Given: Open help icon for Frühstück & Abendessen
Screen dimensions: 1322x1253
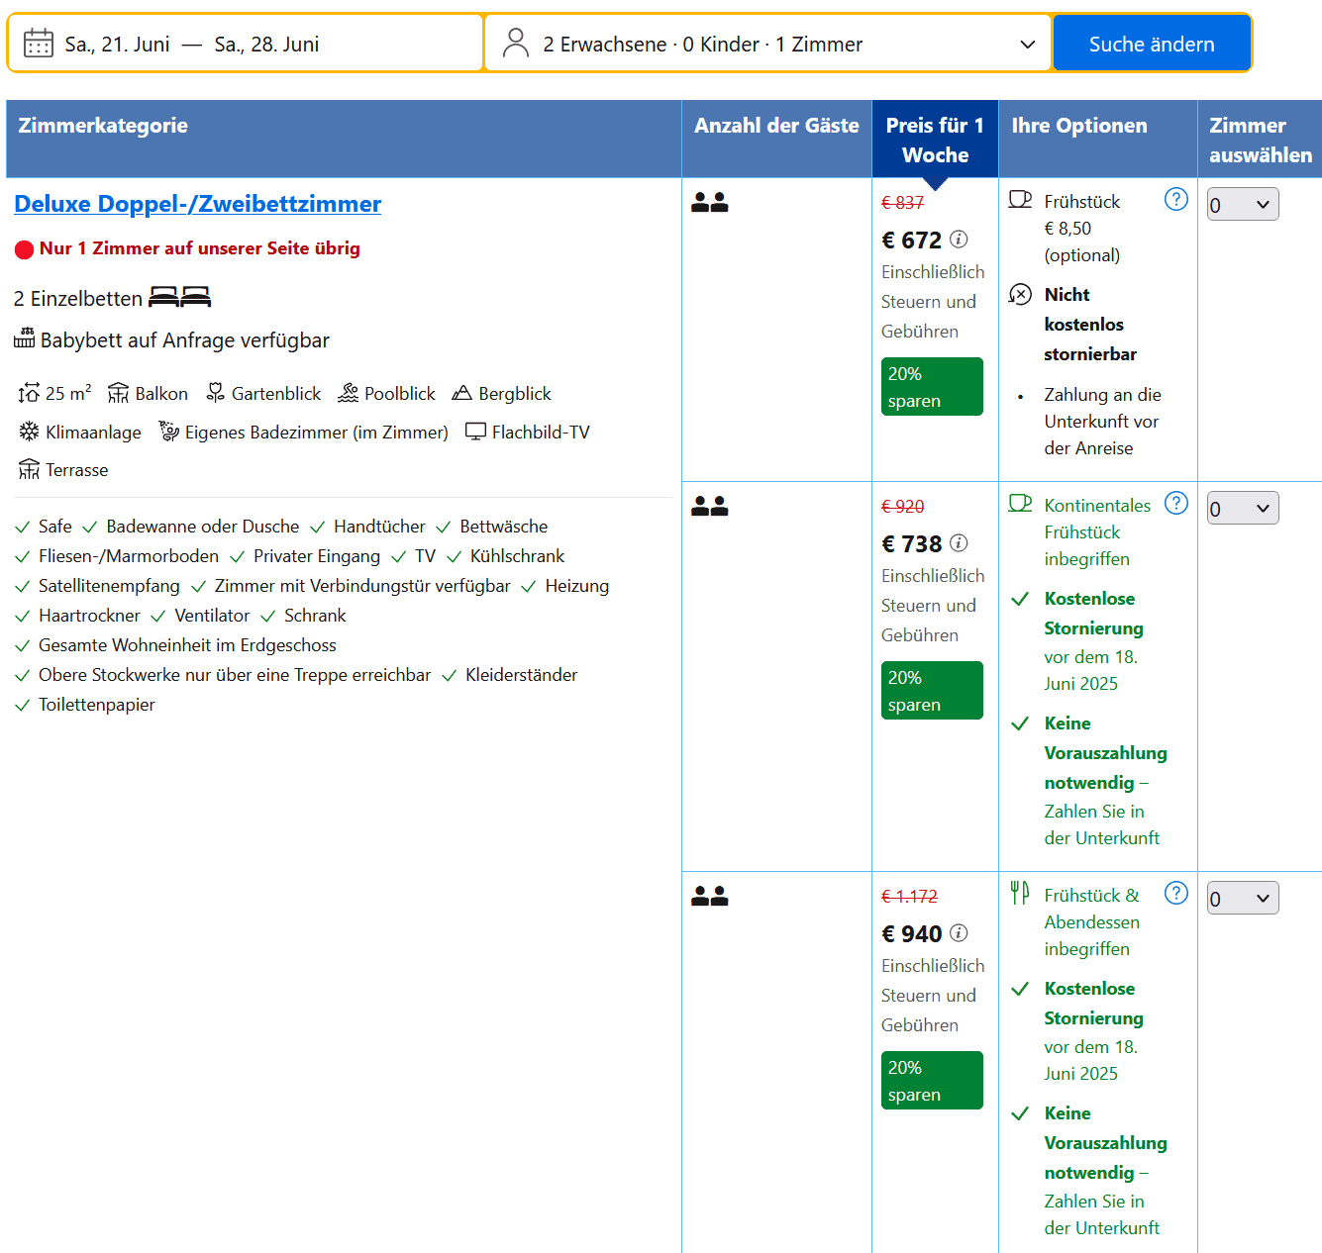Looking at the screenshot, I should [x=1175, y=894].
